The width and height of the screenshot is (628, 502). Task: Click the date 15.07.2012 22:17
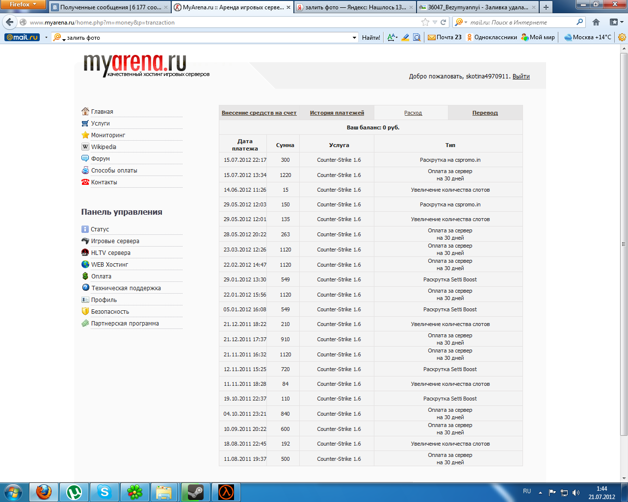pyautogui.click(x=245, y=160)
